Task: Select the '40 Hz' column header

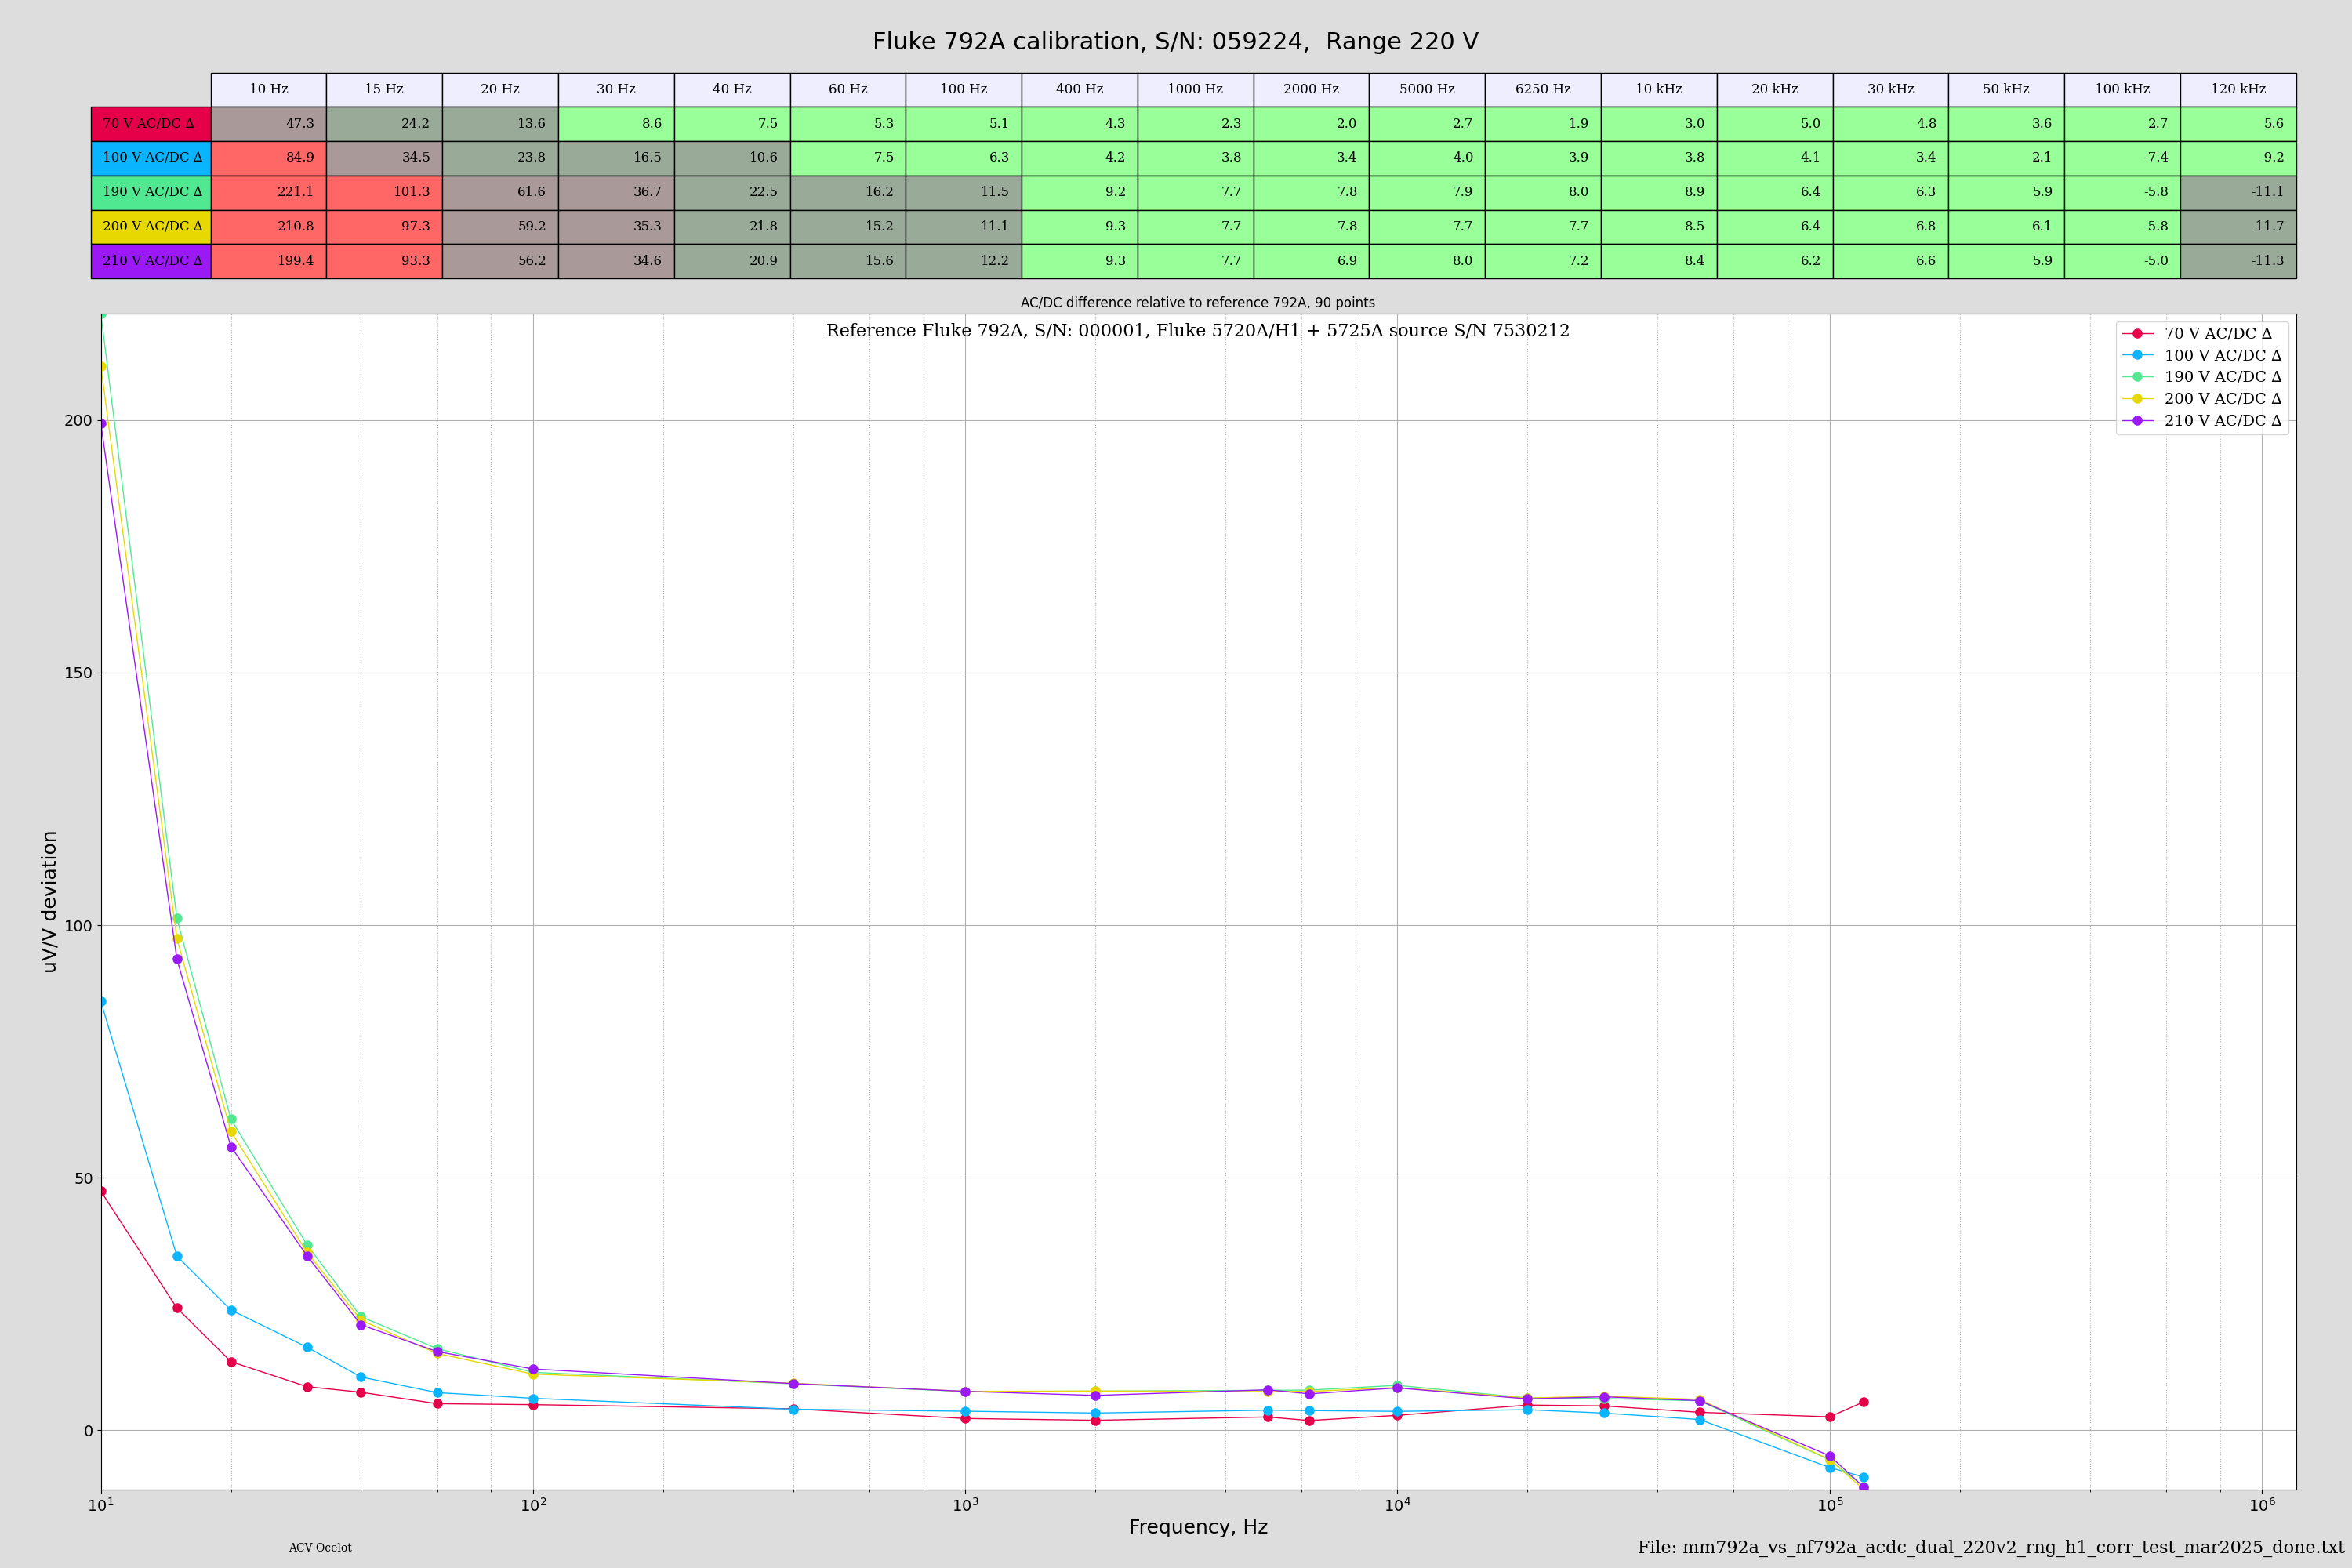Action: click(732, 89)
